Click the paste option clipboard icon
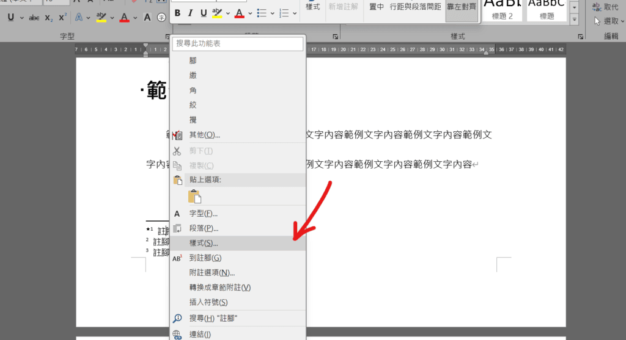Image resolution: width=626 pixels, height=340 pixels. pyautogui.click(x=194, y=197)
